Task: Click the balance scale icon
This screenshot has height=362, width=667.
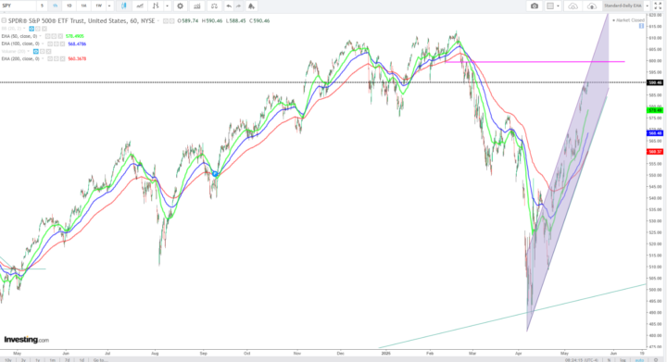Action: [214, 6]
